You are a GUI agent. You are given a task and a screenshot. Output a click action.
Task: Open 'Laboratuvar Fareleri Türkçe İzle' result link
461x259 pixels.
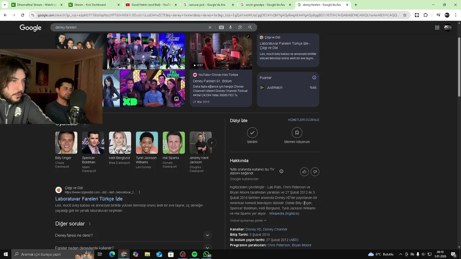click(89, 199)
